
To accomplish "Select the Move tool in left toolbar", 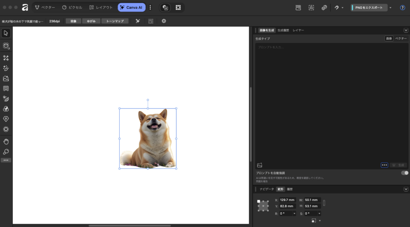I will [6, 33].
